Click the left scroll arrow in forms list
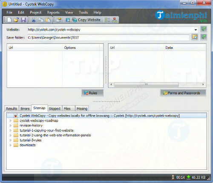 pos(111,84)
